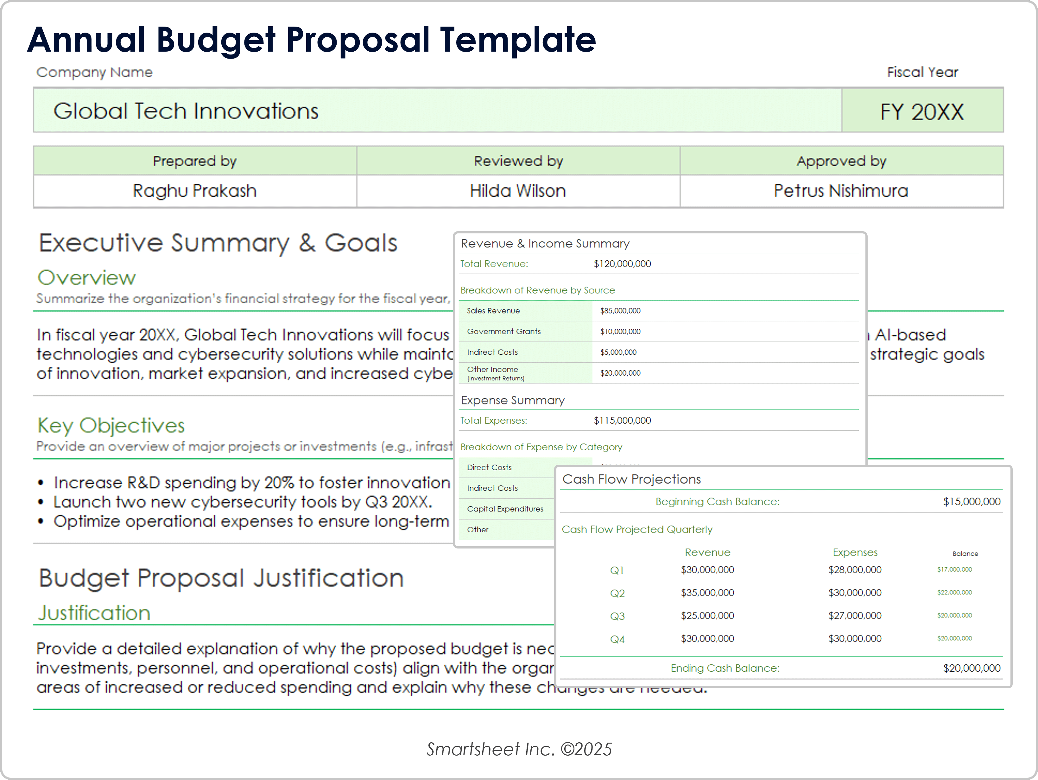1038x780 pixels.
Task: Click the Approved by header
Action: [x=841, y=161]
